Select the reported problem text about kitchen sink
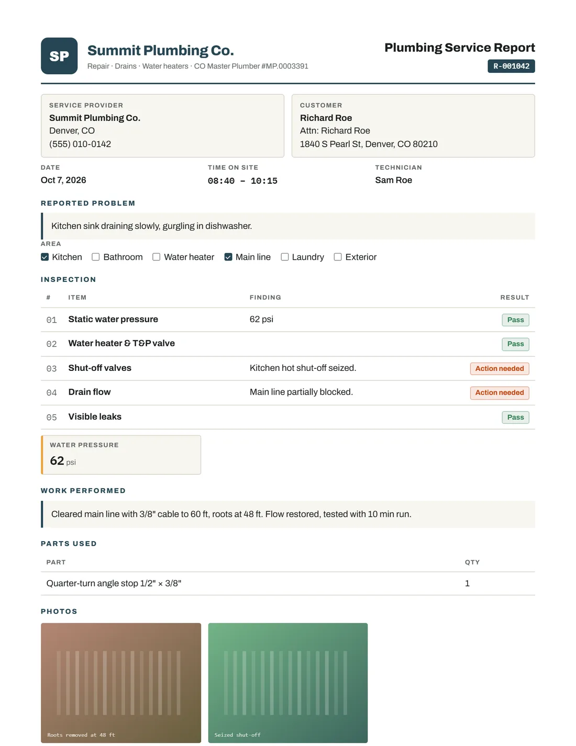Viewport: 576px width, 746px height. 152,226
